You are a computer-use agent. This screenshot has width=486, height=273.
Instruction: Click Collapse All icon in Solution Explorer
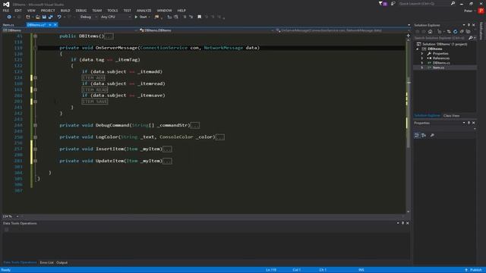(x=462, y=32)
